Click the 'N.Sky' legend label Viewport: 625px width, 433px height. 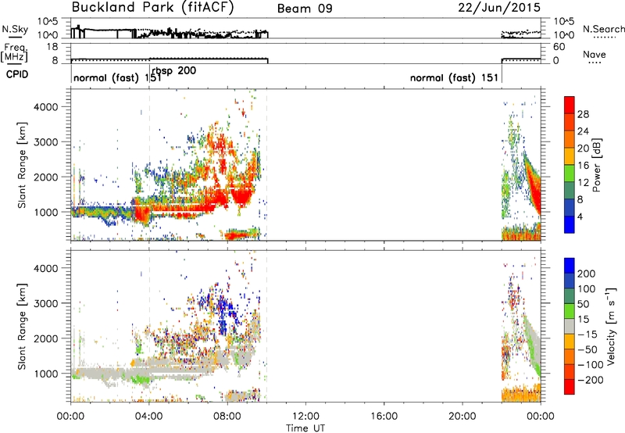[x=15, y=29]
